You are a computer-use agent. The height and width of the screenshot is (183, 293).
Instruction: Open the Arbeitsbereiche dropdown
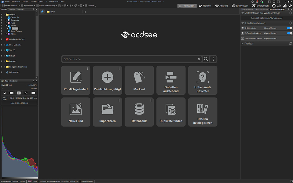tap(11, 5)
